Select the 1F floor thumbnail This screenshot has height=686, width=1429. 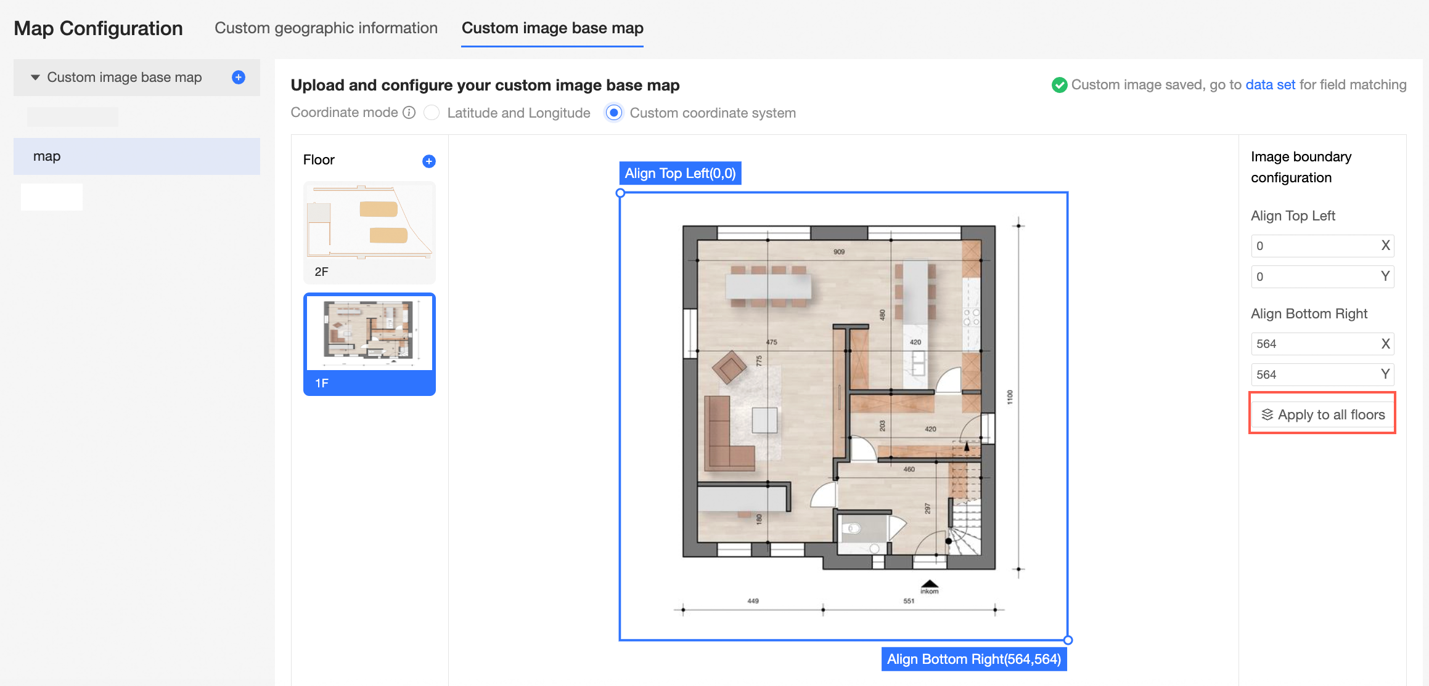369,344
